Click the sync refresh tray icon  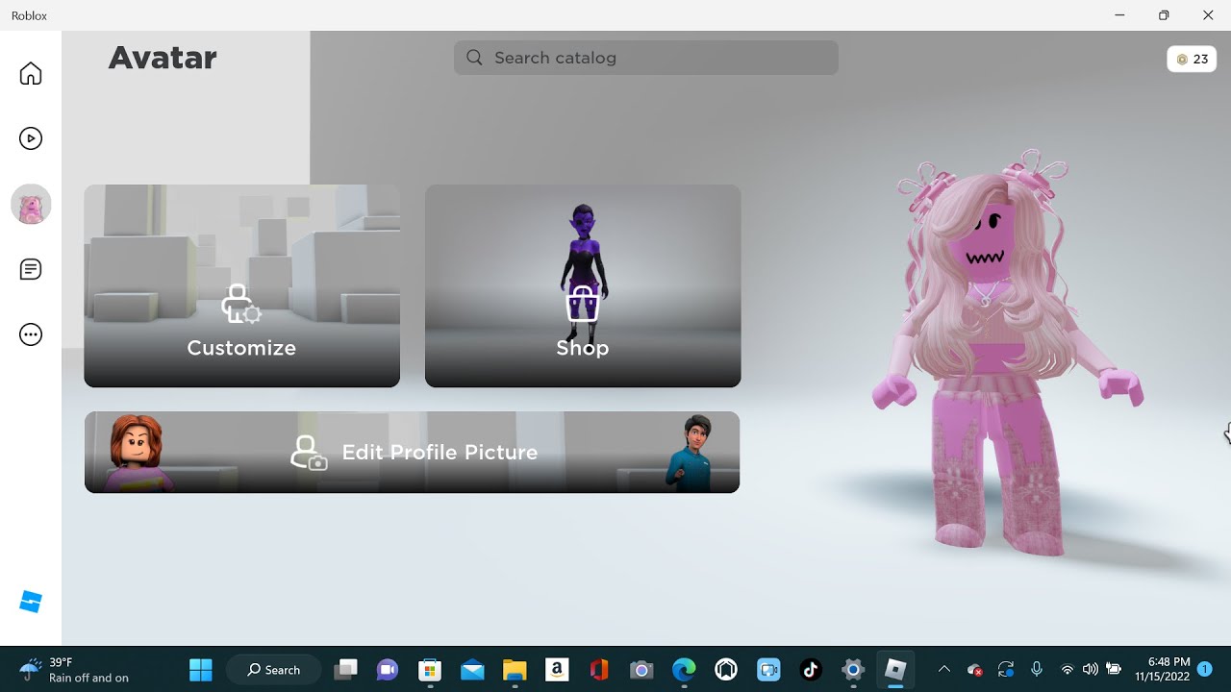point(1007,669)
